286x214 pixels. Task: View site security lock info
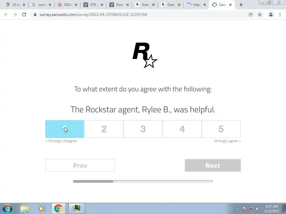(35, 14)
